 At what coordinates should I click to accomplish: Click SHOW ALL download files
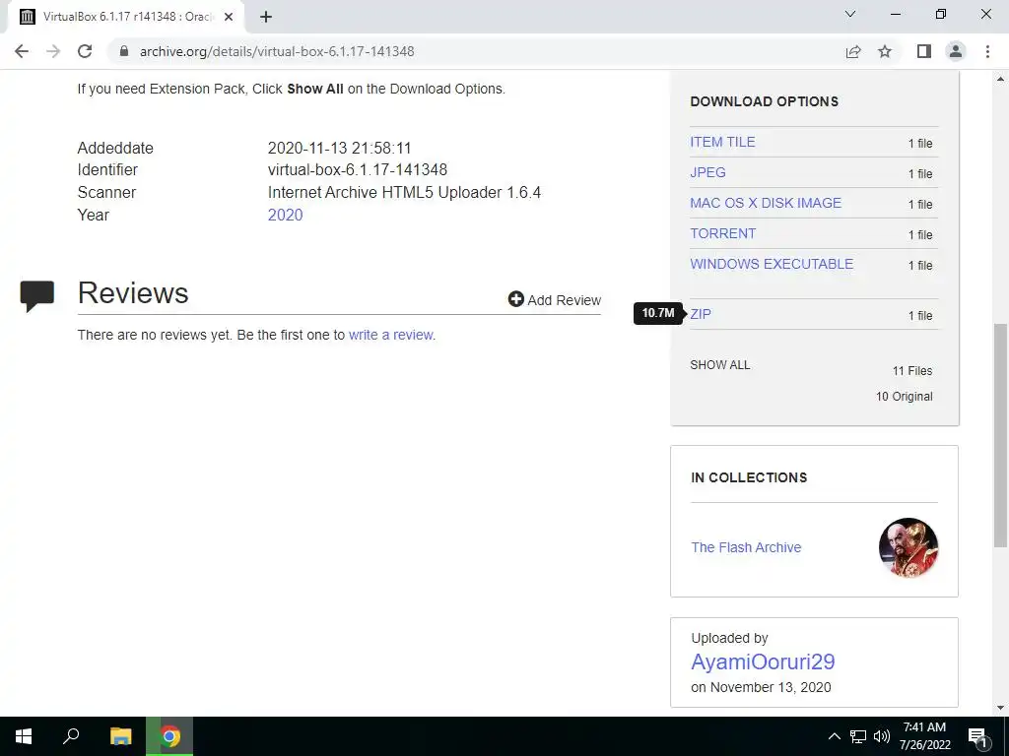click(720, 365)
